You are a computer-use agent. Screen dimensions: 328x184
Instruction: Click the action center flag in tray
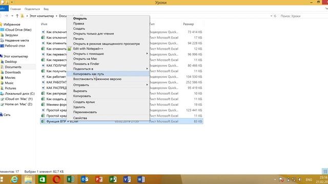[x=281, y=179]
